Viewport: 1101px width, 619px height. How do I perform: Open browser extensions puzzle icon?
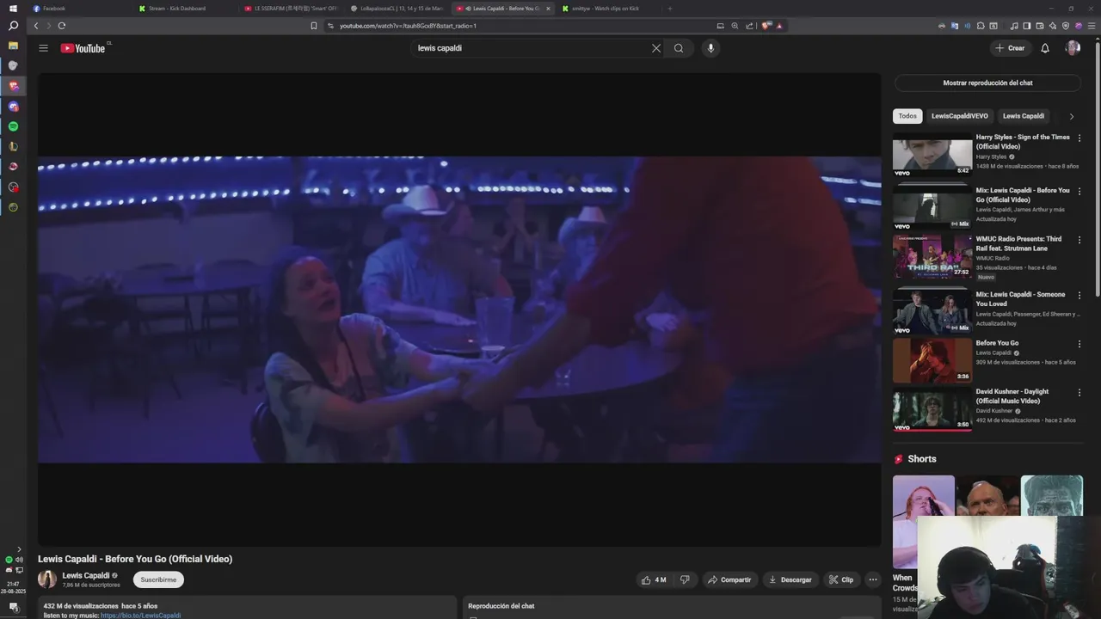[x=982, y=26]
